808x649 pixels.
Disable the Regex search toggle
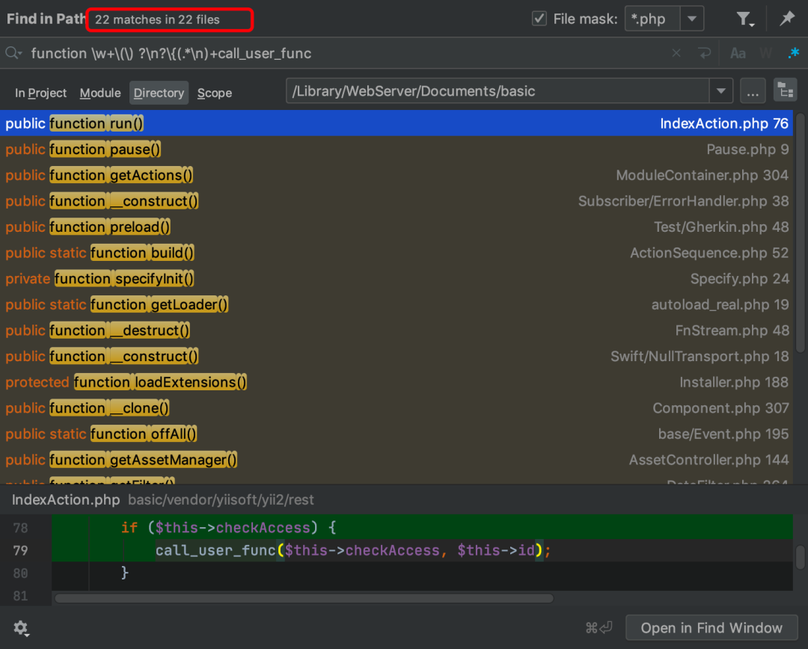tap(793, 53)
